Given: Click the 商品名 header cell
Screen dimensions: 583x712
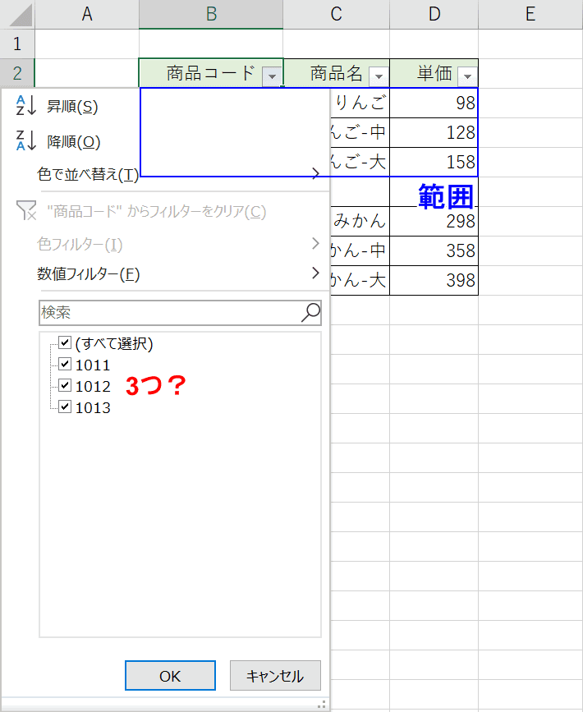Looking at the screenshot, I should click(x=336, y=73).
